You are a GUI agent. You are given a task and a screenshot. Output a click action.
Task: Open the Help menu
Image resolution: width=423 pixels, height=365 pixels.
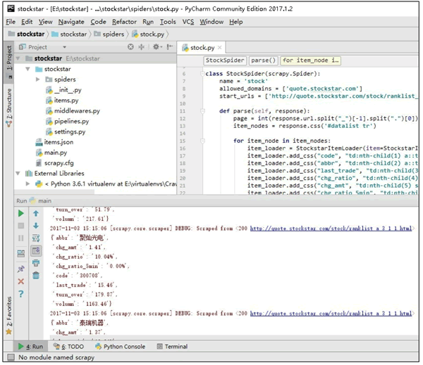coord(236,22)
